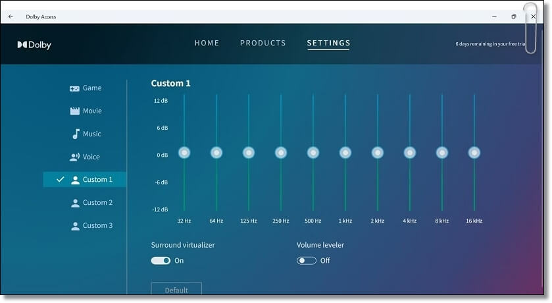The image size is (552, 303).
Task: Click the Music note icon
Action: click(76, 134)
